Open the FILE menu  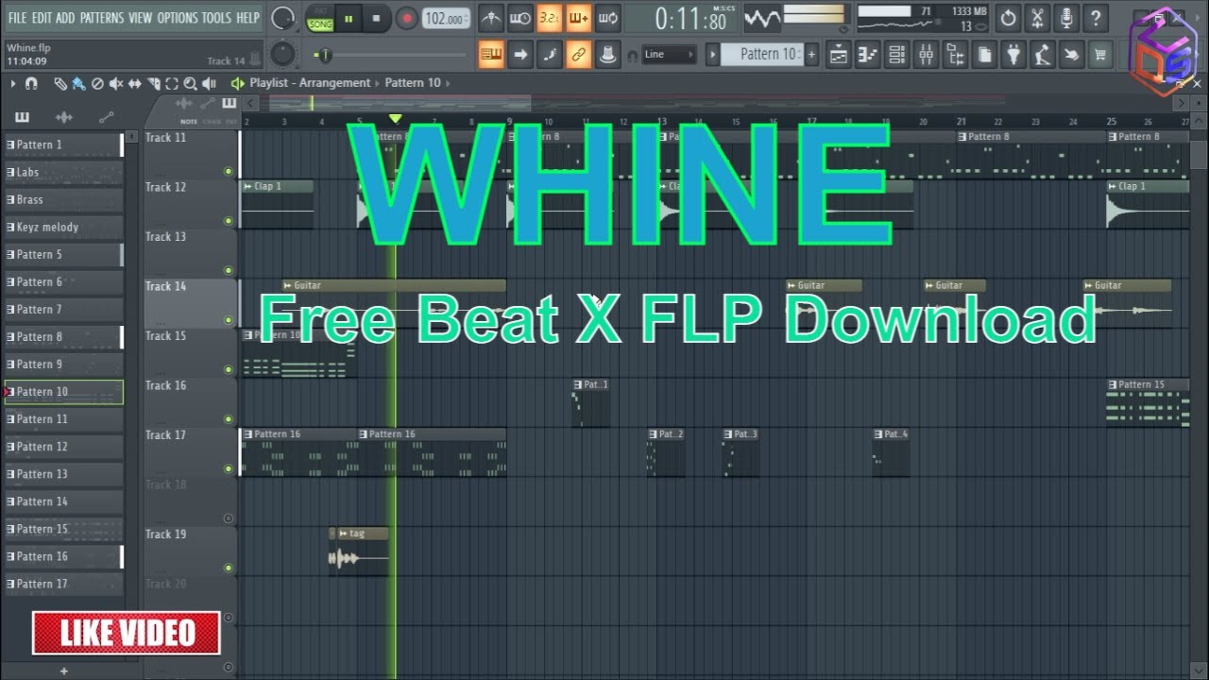click(17, 18)
